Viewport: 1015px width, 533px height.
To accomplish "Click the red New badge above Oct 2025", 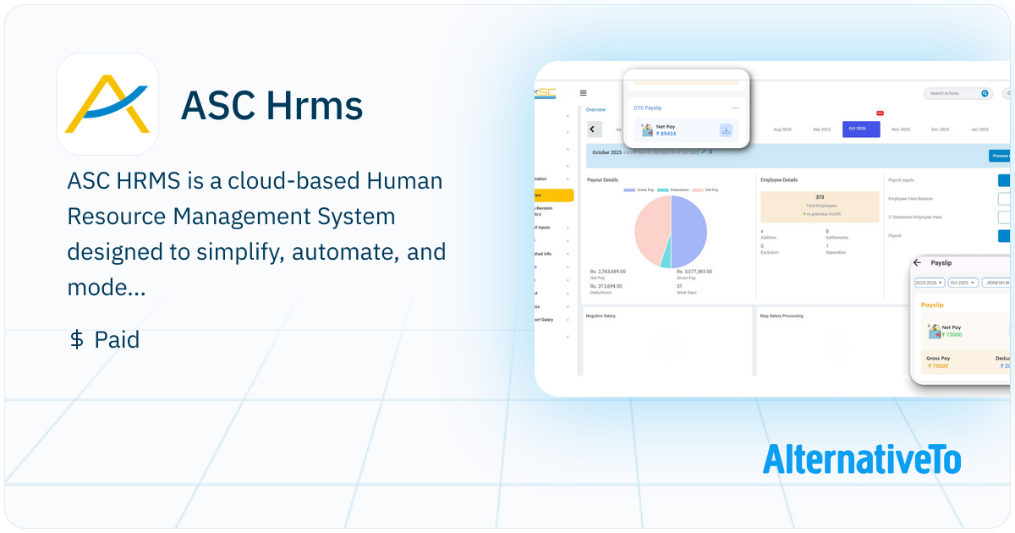I will coord(880,113).
